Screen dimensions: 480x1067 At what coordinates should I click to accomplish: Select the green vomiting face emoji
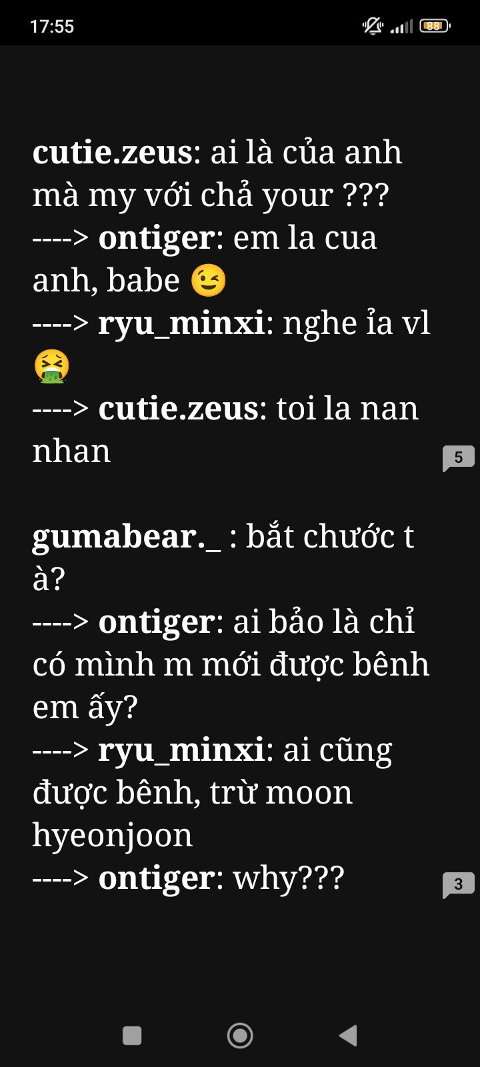[51, 366]
